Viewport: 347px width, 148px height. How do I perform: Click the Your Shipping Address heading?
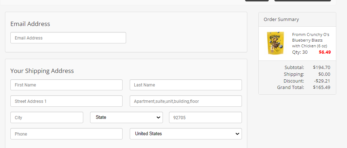pos(42,71)
